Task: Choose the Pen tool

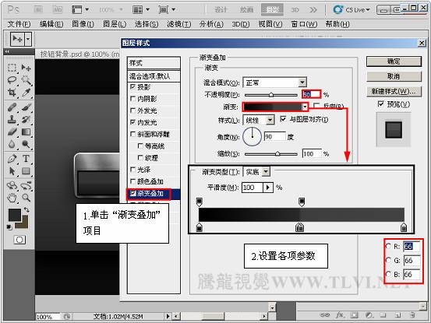Action: pos(12,158)
